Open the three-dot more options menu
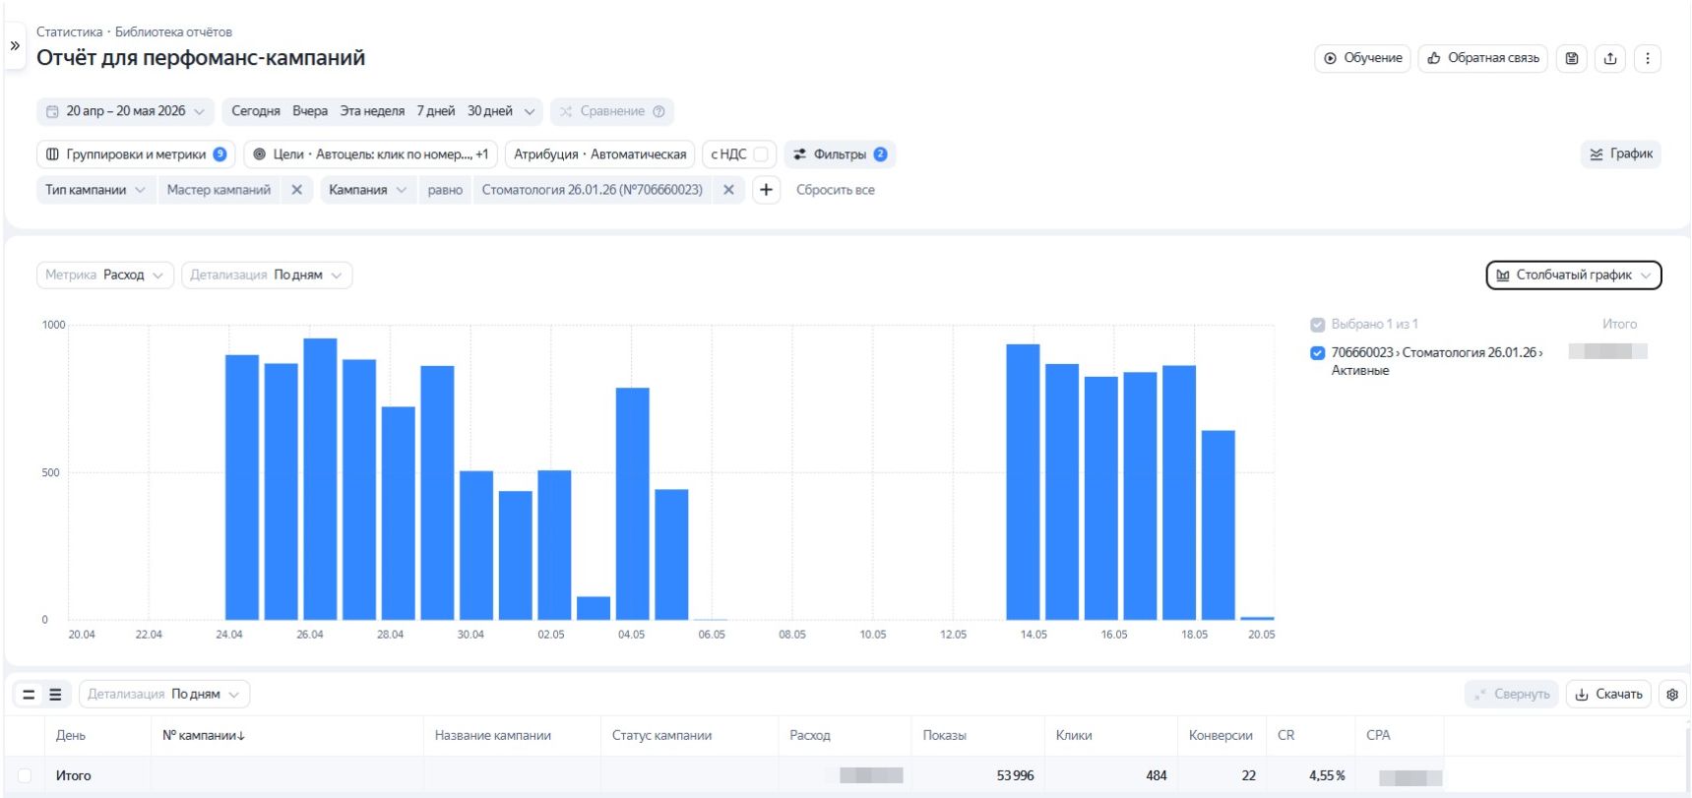Viewport: 1692px width, 798px height. pyautogui.click(x=1648, y=58)
